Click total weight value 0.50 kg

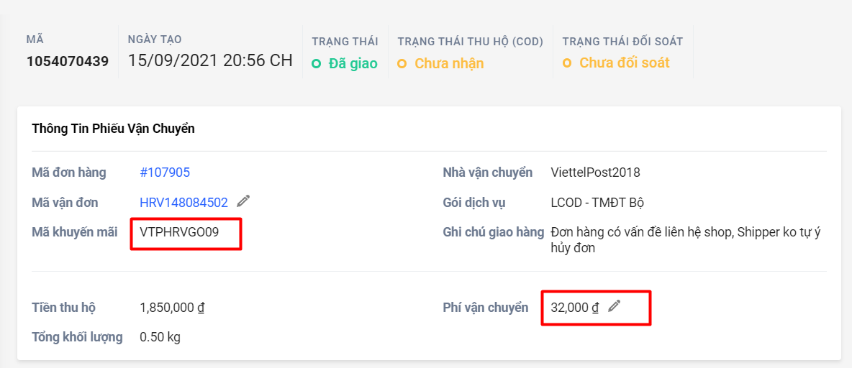pos(160,337)
